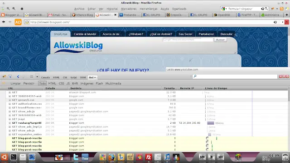The height and width of the screenshot is (163, 290).
Task: Click the navbar.g 664ms timeline bar
Action: point(211,123)
